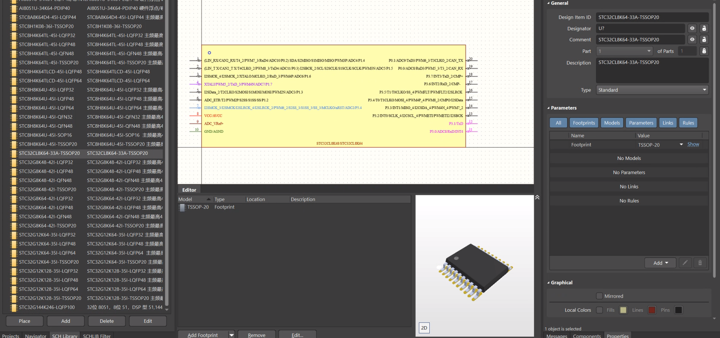Open the Components panel tab
The image size is (720, 338).
coord(587,335)
